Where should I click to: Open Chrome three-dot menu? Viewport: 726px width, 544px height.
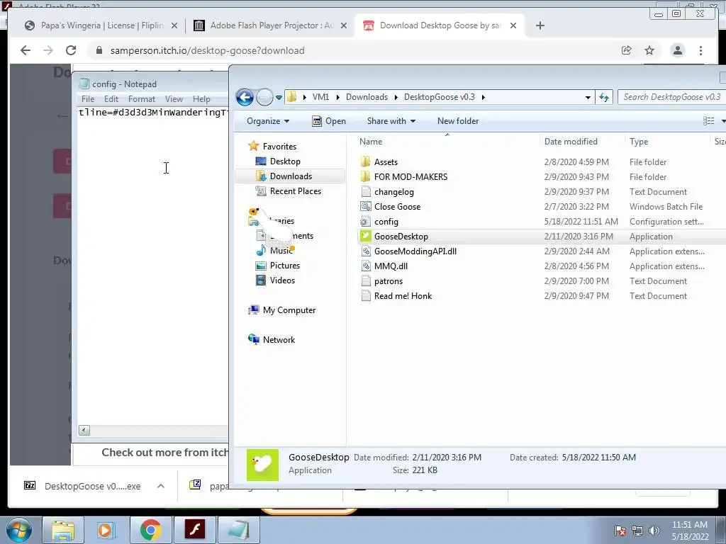[x=700, y=50]
